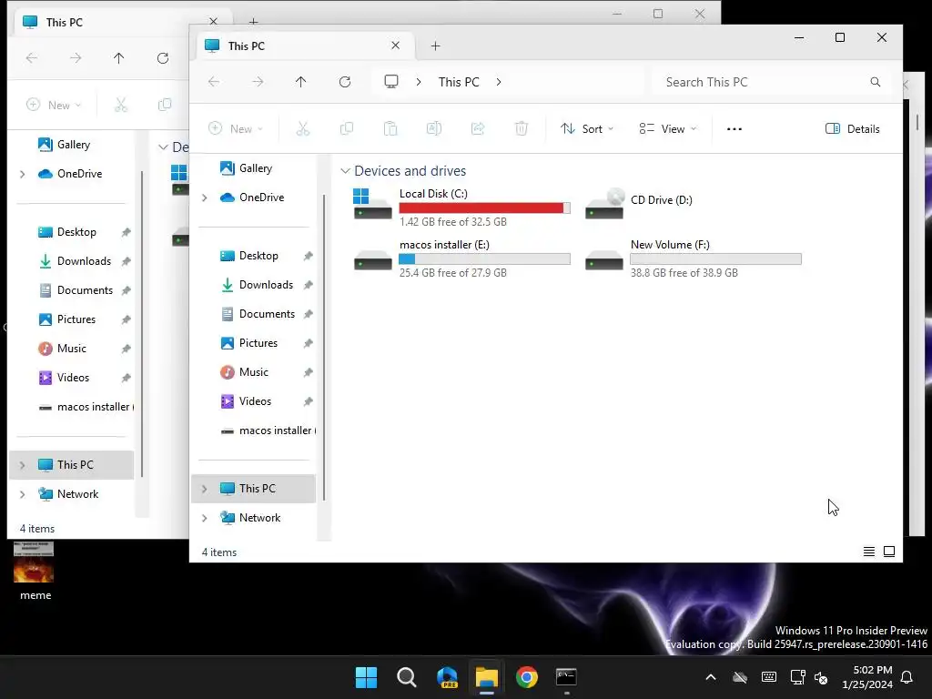Go up one level in the back window
932x699 pixels.
(x=119, y=58)
